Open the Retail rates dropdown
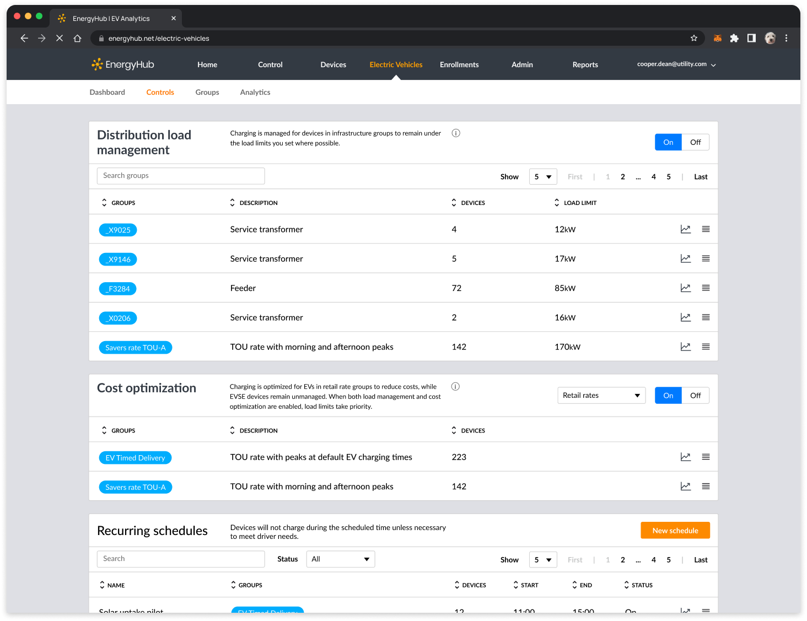The height and width of the screenshot is (621, 807). coord(601,396)
